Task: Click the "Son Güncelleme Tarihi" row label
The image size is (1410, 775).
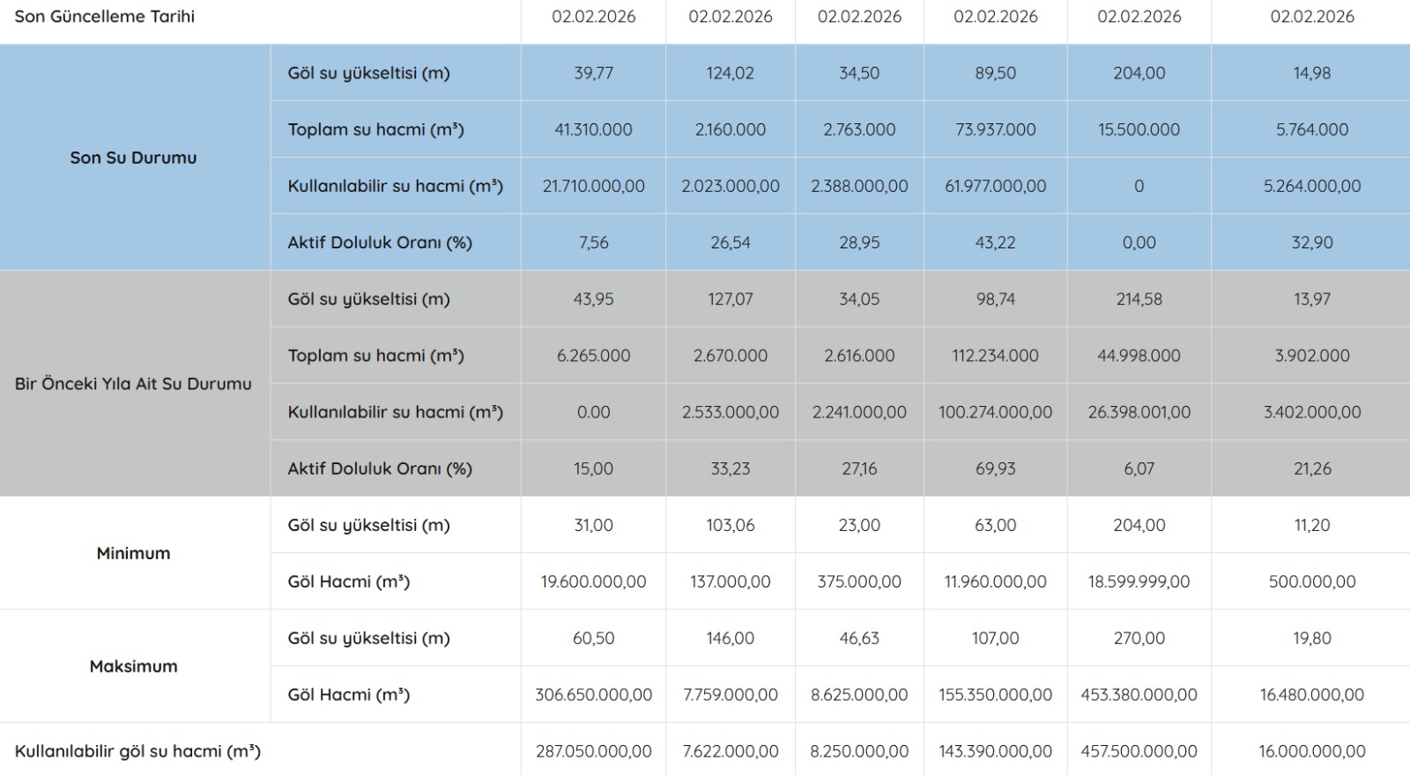Action: point(105,17)
